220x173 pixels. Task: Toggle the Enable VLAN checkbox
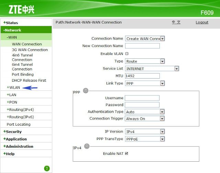[x=127, y=54]
